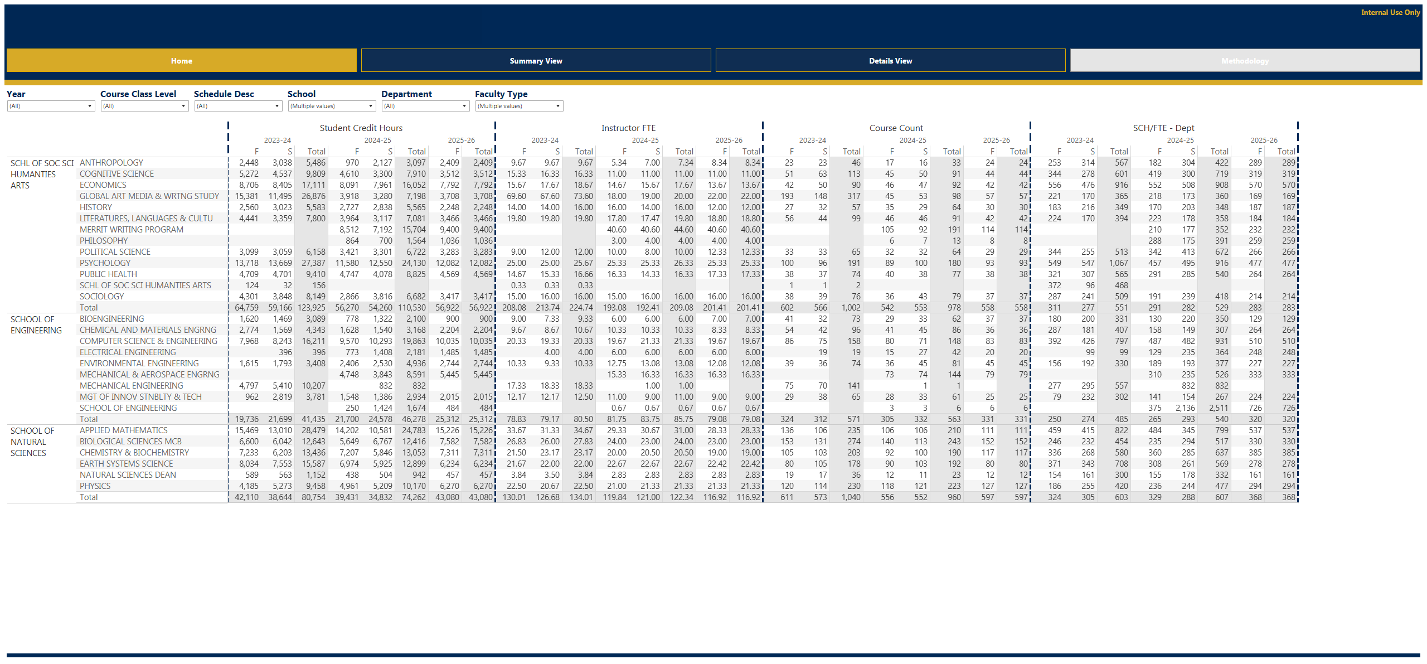Expand the Course Class Level dropdown

pyautogui.click(x=144, y=106)
